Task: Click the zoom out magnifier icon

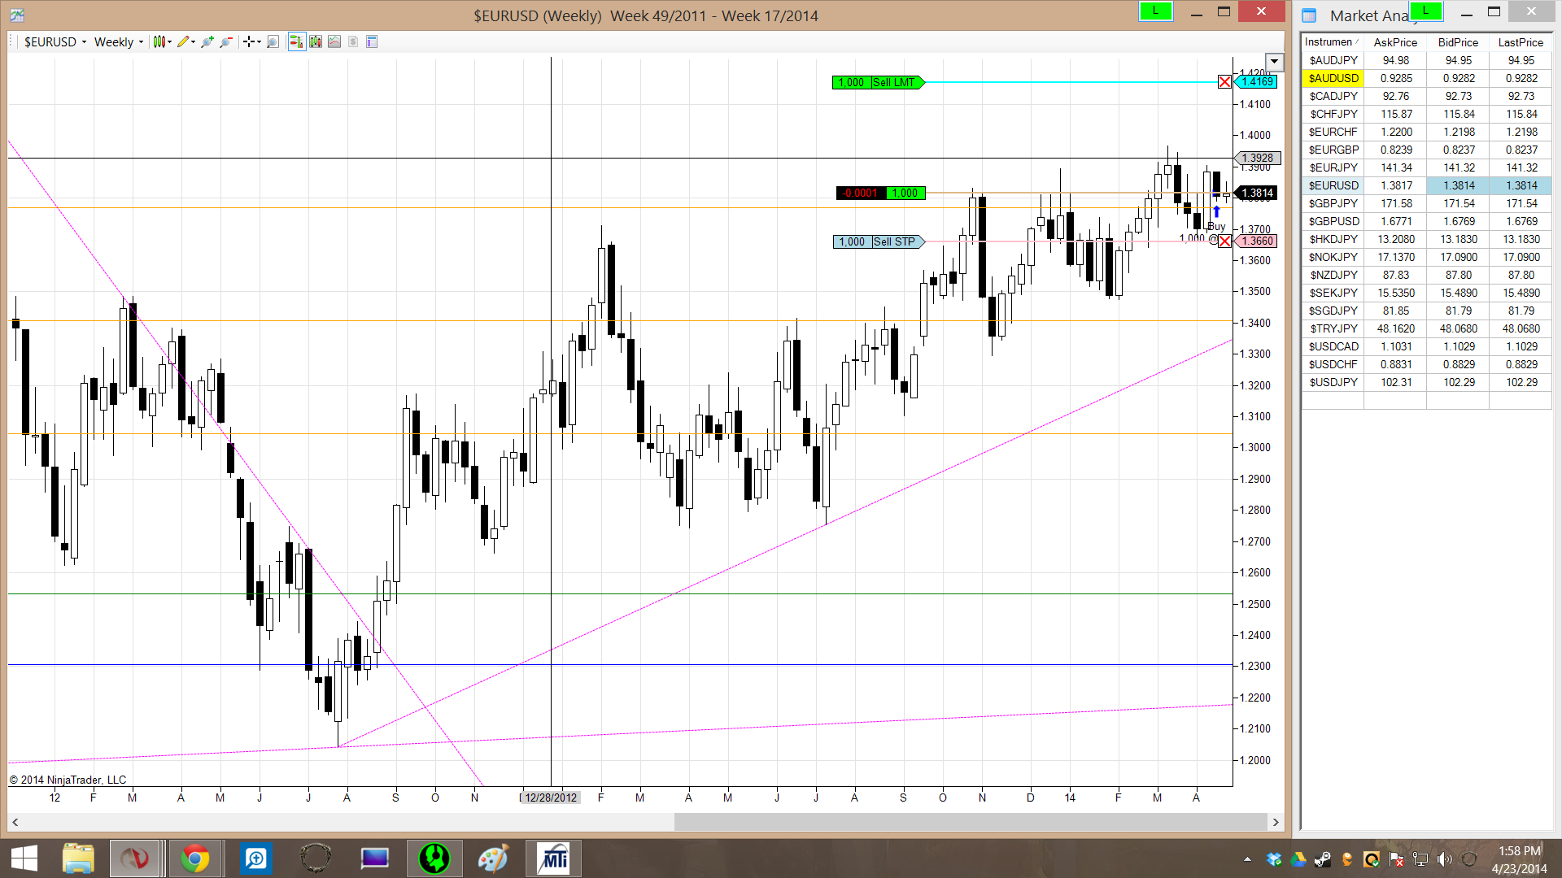Action: pyautogui.click(x=226, y=41)
